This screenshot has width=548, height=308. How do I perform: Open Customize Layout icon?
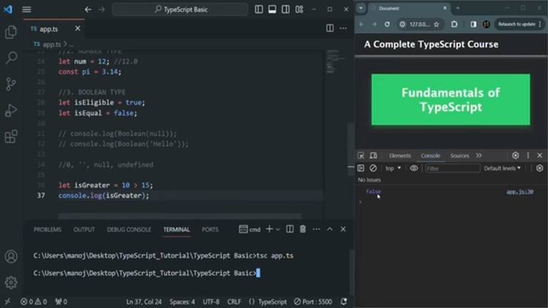(x=299, y=9)
